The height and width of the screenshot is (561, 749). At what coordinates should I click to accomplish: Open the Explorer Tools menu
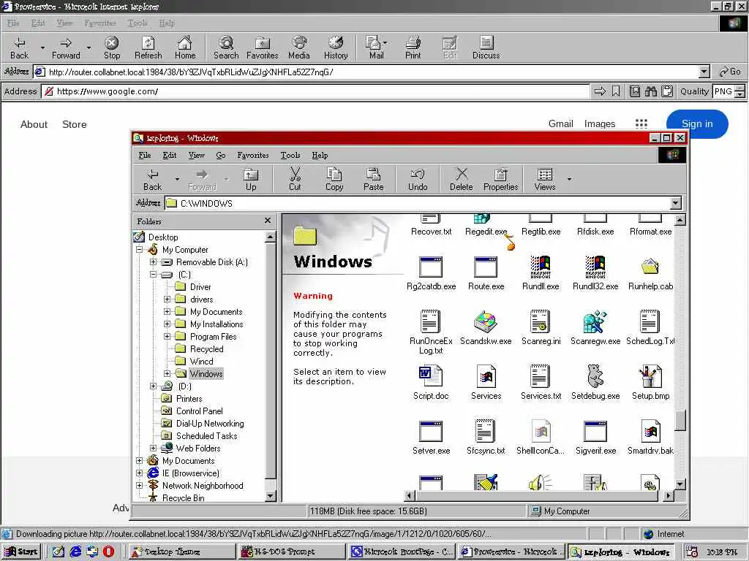290,155
